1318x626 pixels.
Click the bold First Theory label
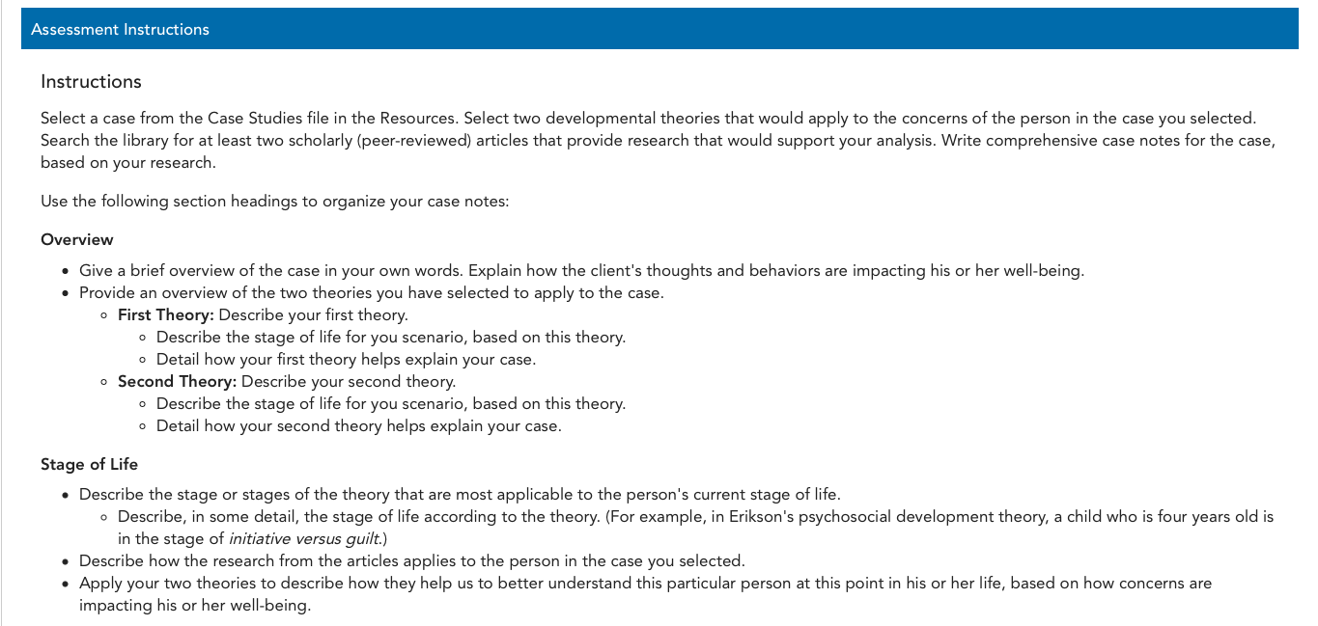coord(166,314)
